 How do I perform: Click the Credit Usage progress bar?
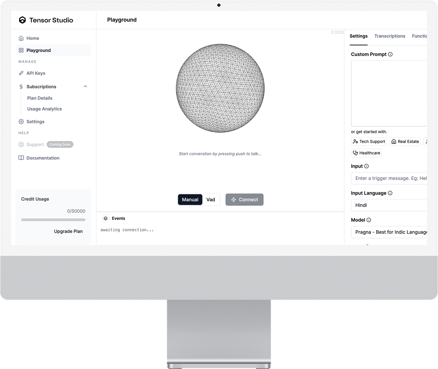coord(53,220)
